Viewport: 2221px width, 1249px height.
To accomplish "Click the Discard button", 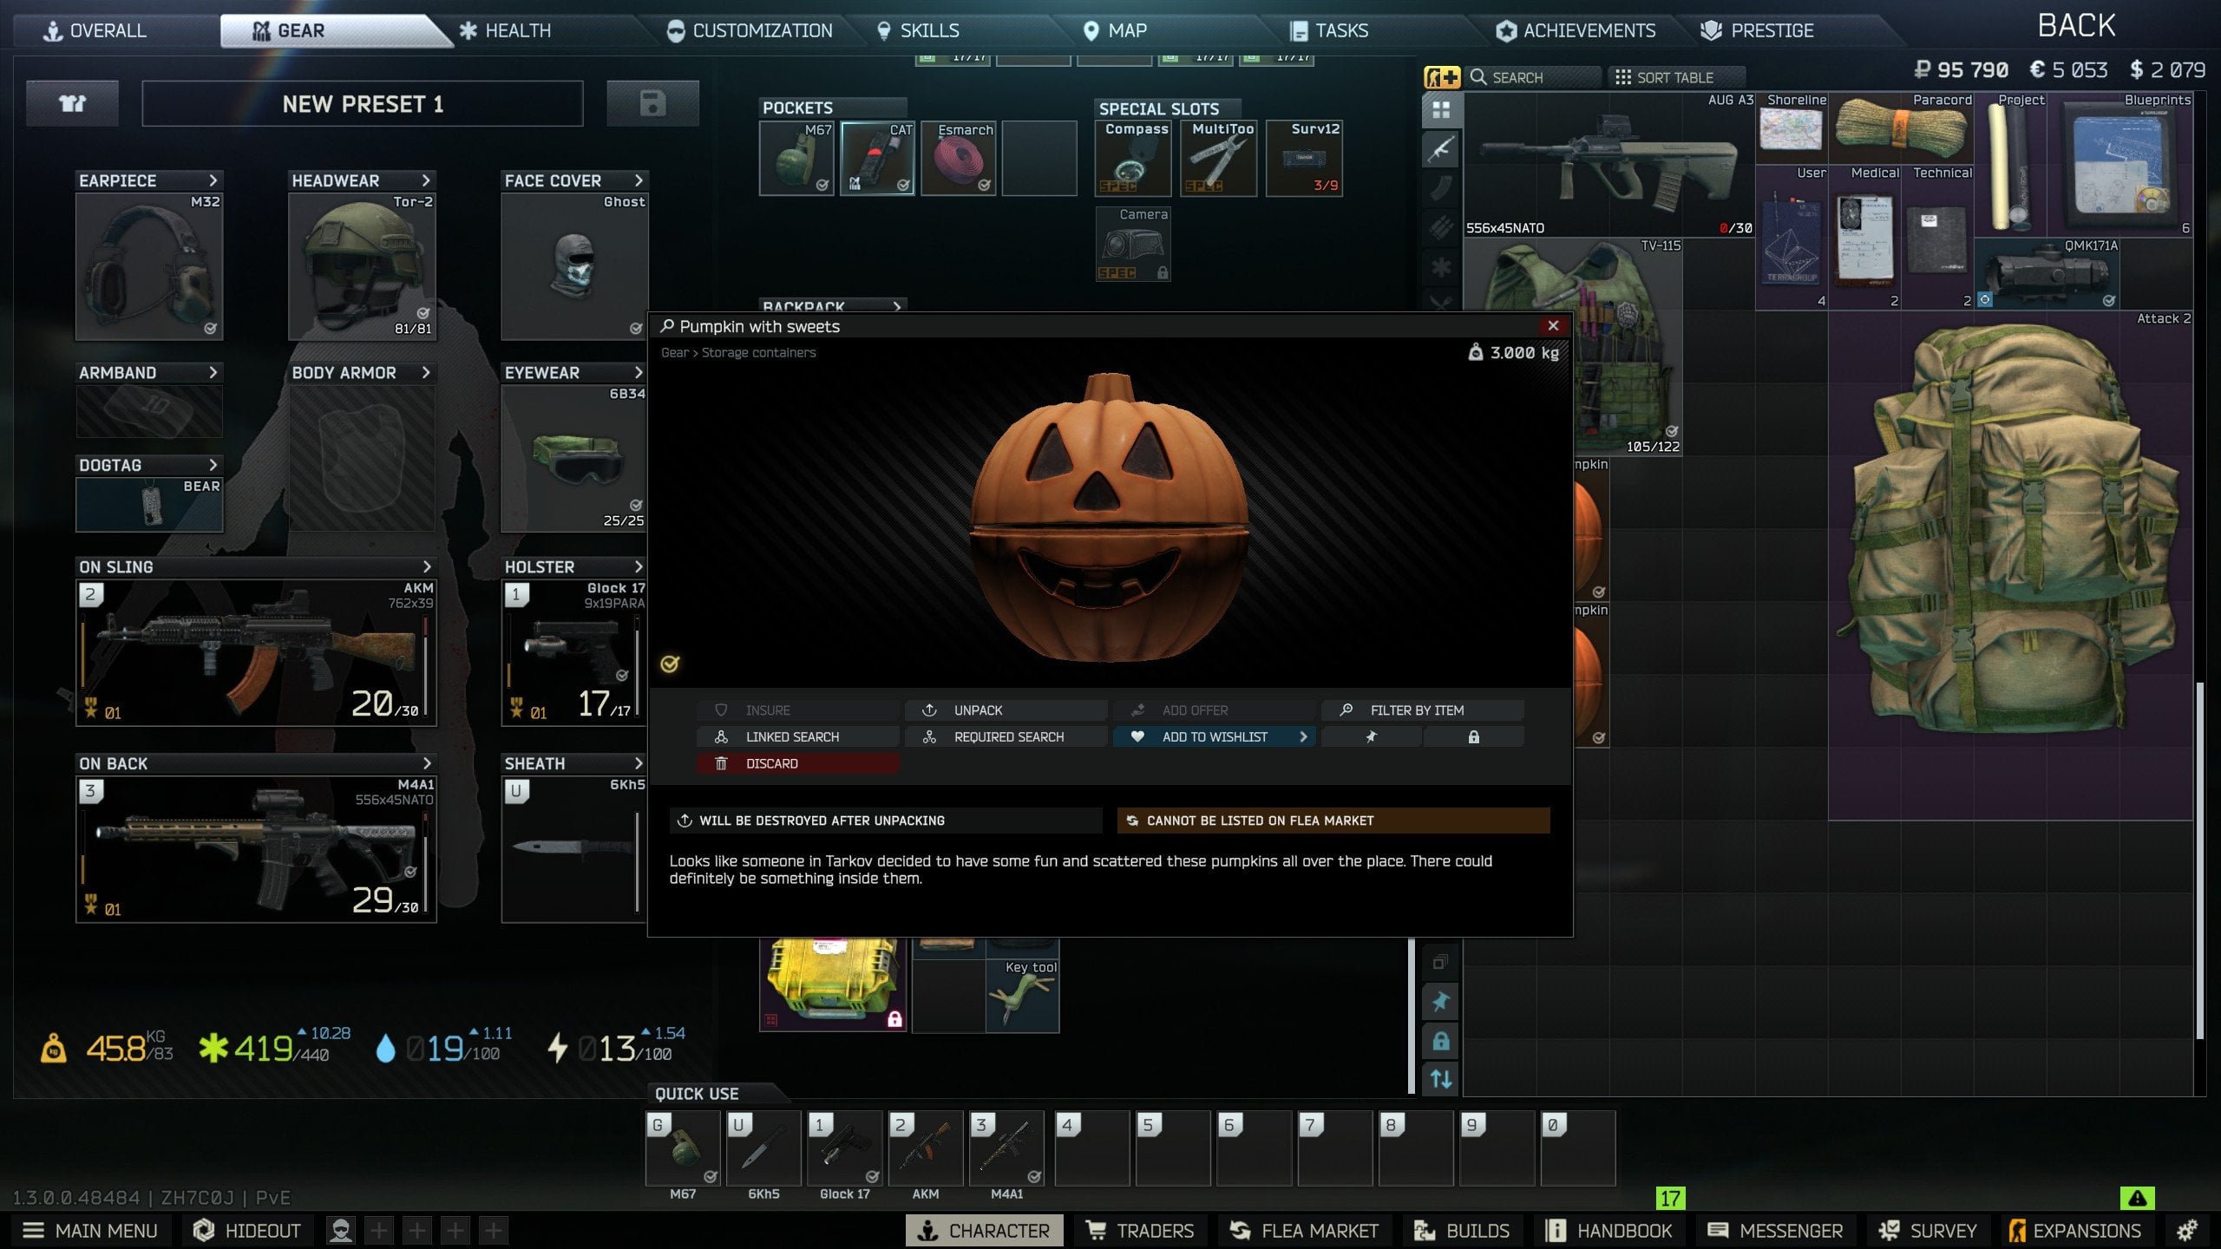I will (798, 763).
